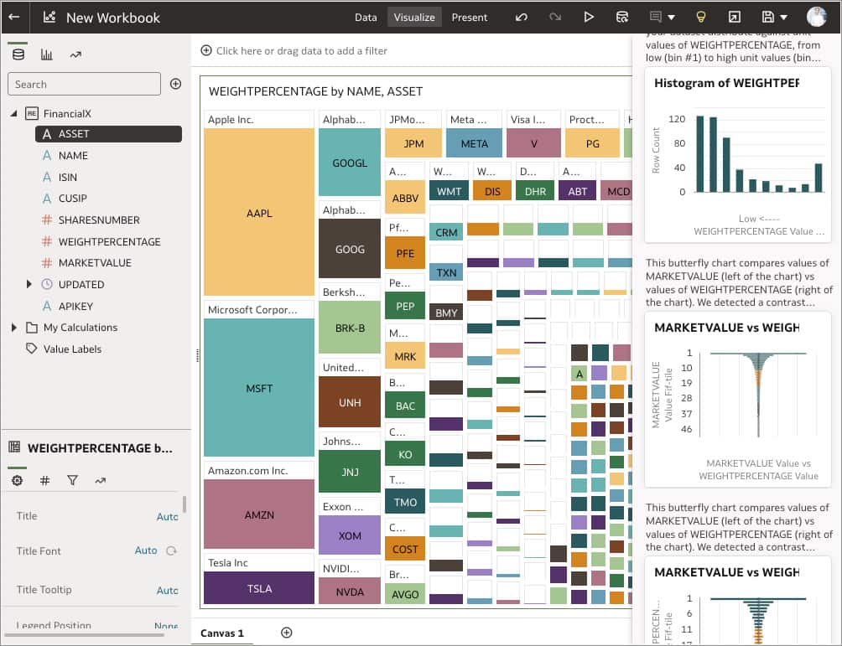
Task: Open the Analytics trend properties tab
Action: tap(101, 480)
